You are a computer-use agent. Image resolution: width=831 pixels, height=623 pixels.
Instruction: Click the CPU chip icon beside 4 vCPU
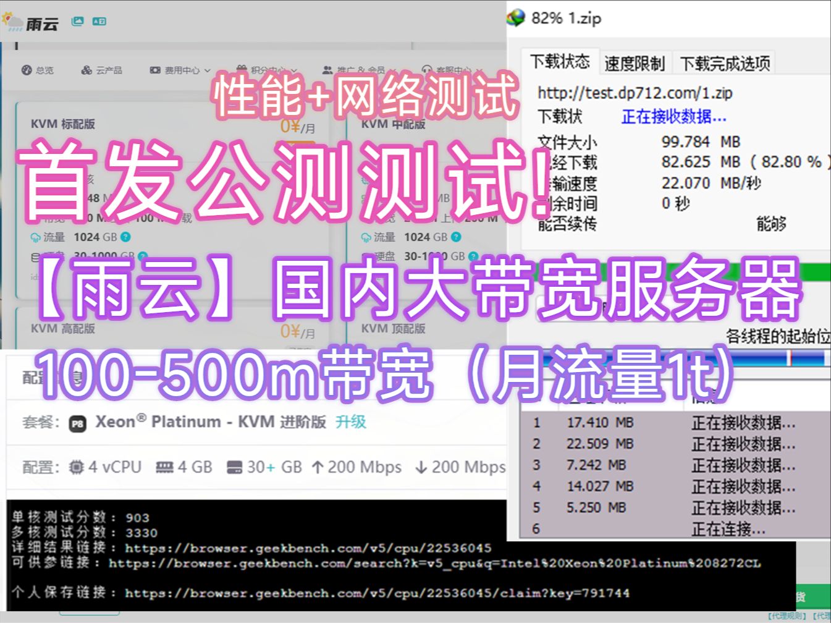tap(76, 467)
